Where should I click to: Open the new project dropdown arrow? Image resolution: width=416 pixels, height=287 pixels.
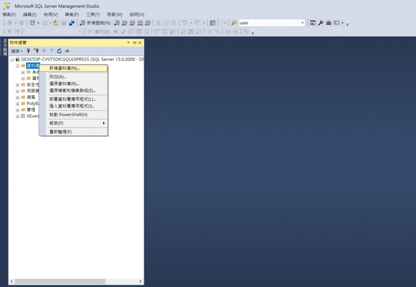point(38,23)
